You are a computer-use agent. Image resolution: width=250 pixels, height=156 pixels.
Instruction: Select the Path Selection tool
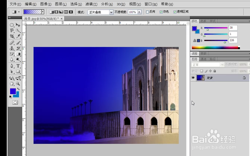pos(12,72)
